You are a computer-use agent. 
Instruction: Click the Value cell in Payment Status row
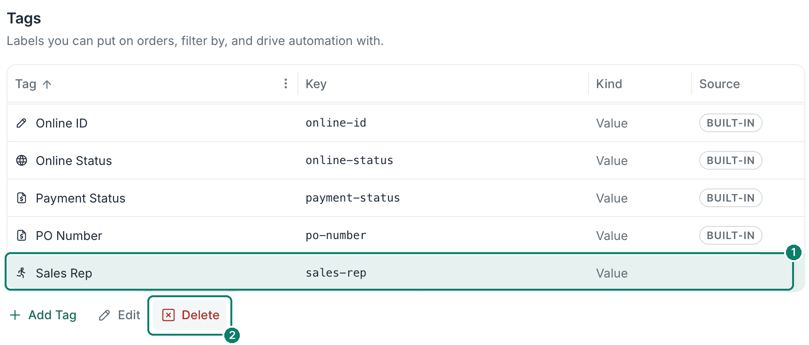(612, 198)
